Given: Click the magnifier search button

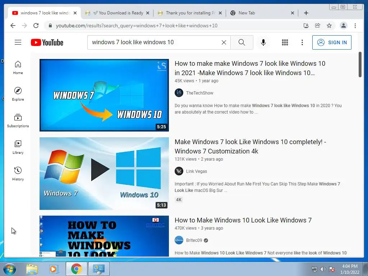Looking at the screenshot, I should 242,42.
